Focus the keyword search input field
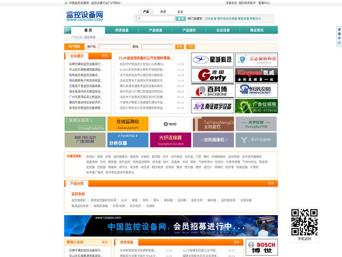 tap(155, 19)
